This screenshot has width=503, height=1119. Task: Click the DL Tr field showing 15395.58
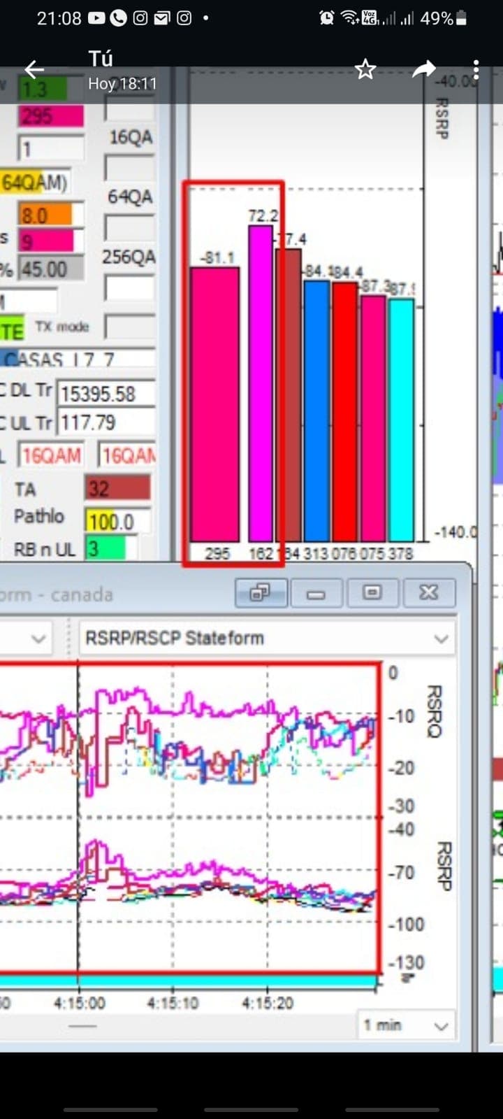click(105, 394)
